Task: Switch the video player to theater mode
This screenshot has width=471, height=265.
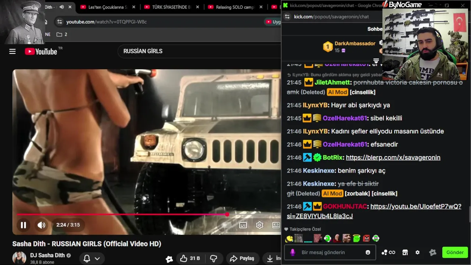Action: (276, 225)
